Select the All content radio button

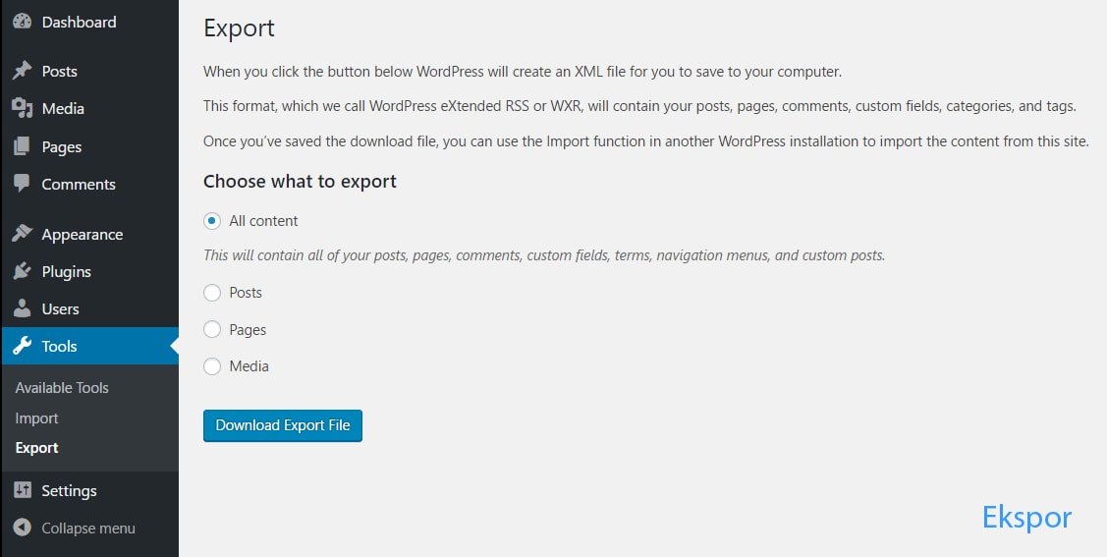pos(212,221)
